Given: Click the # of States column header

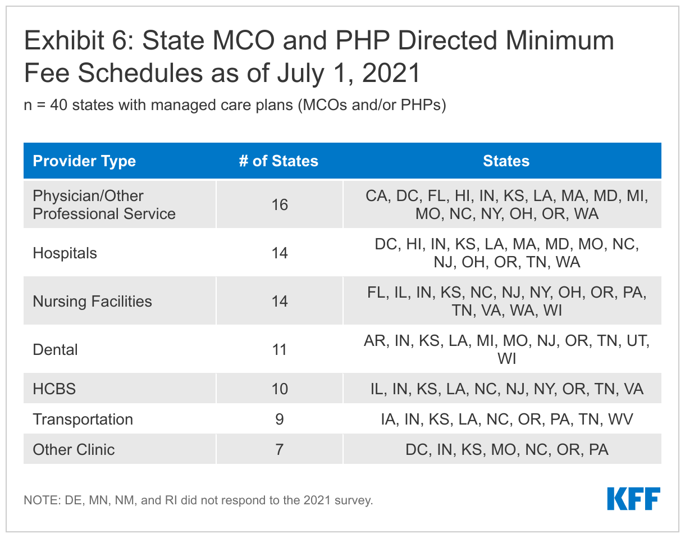Looking at the screenshot, I should pyautogui.click(x=278, y=161).
